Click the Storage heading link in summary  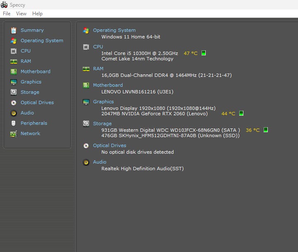pyautogui.click(x=102, y=124)
